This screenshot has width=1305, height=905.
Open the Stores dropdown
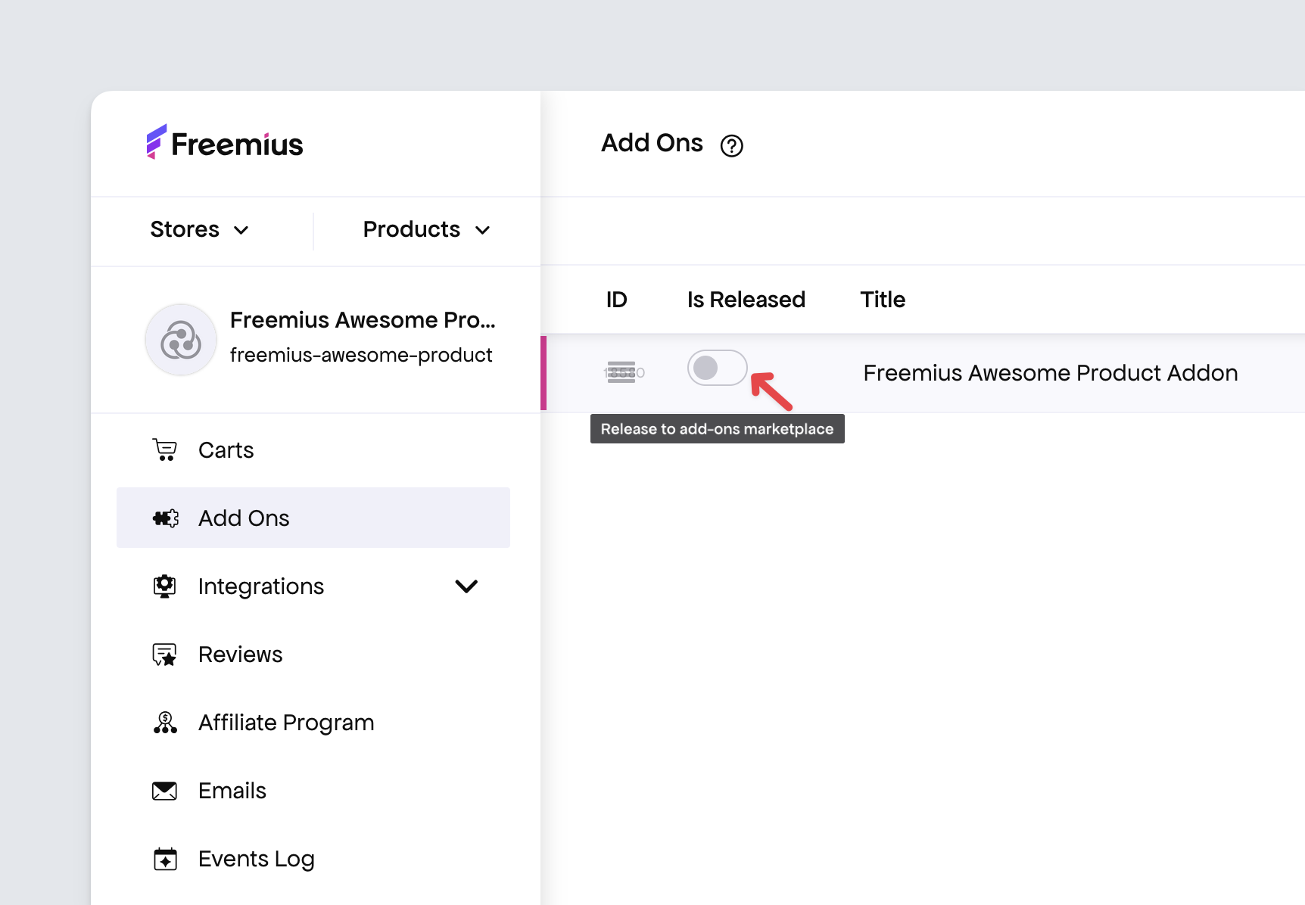point(200,229)
